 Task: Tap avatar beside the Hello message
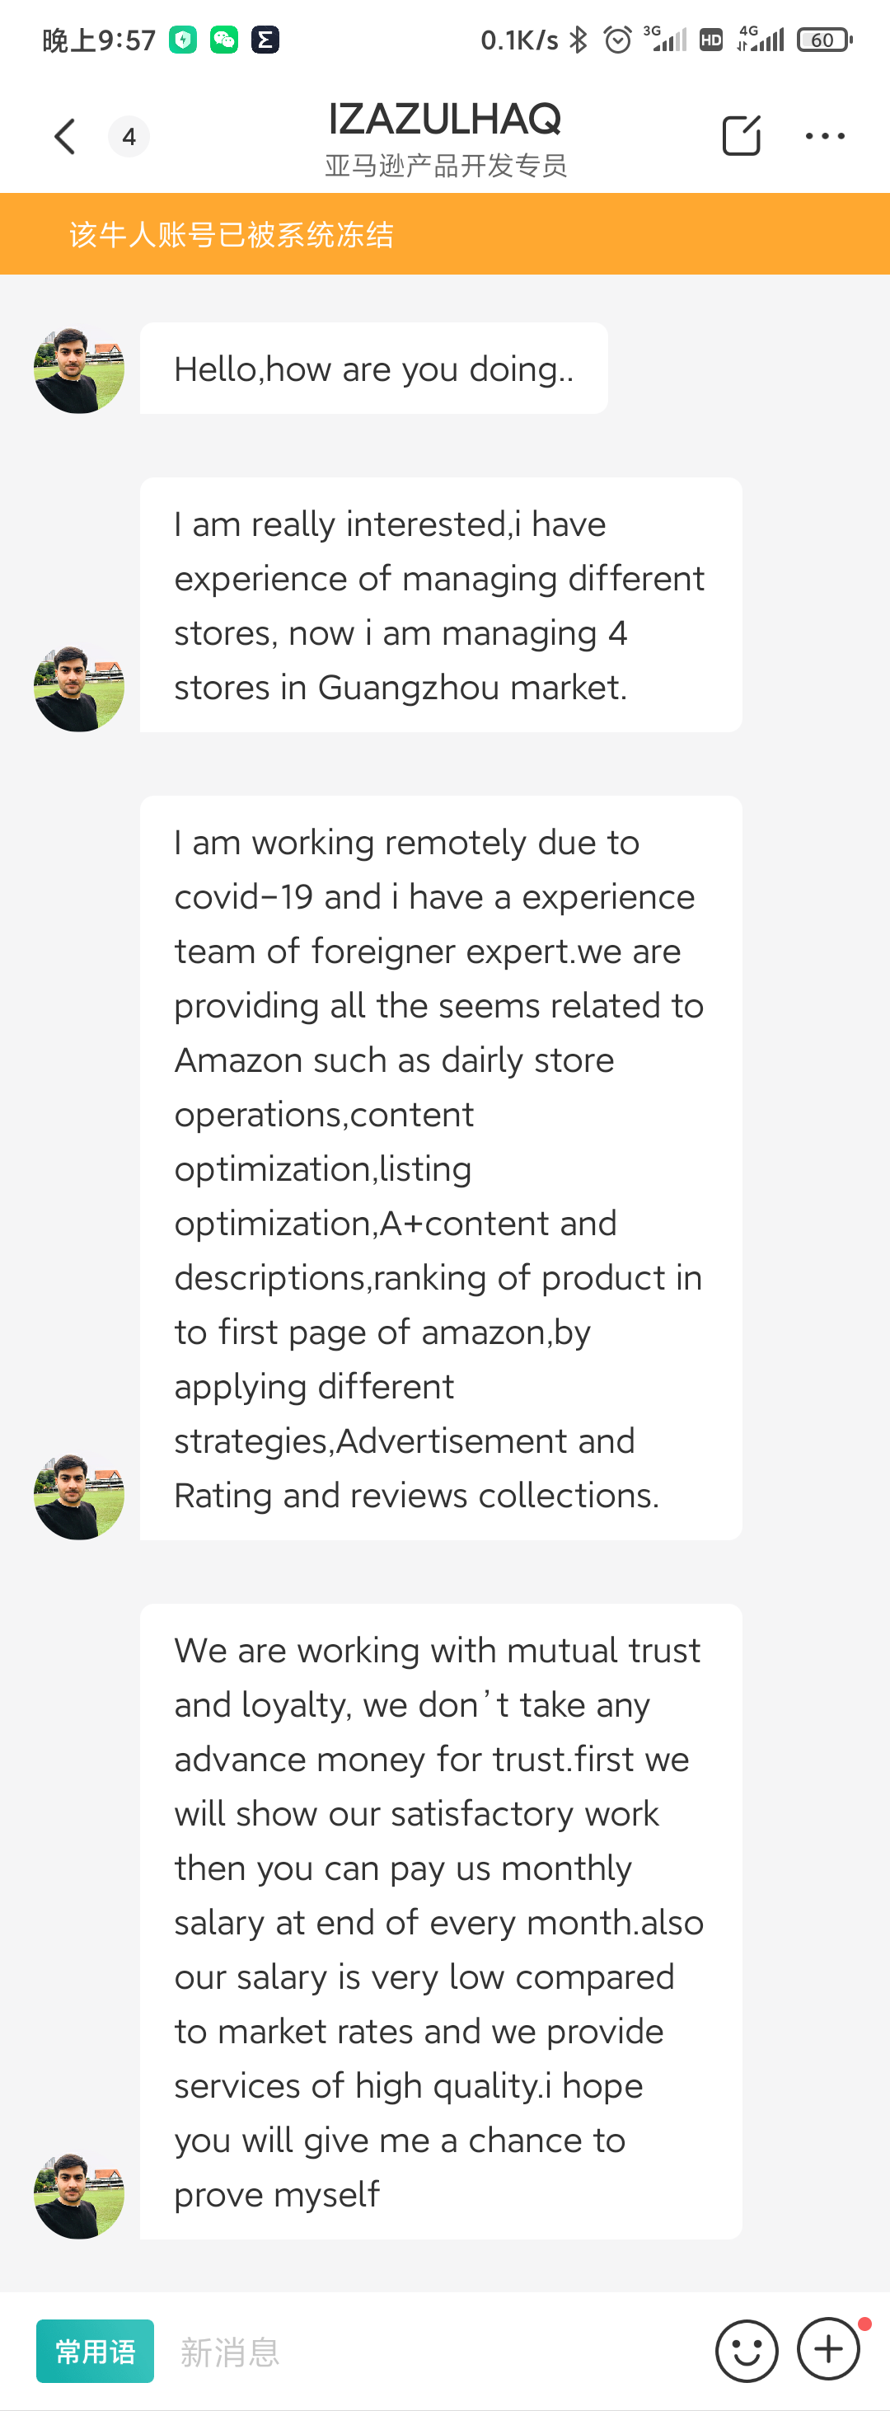(x=78, y=370)
